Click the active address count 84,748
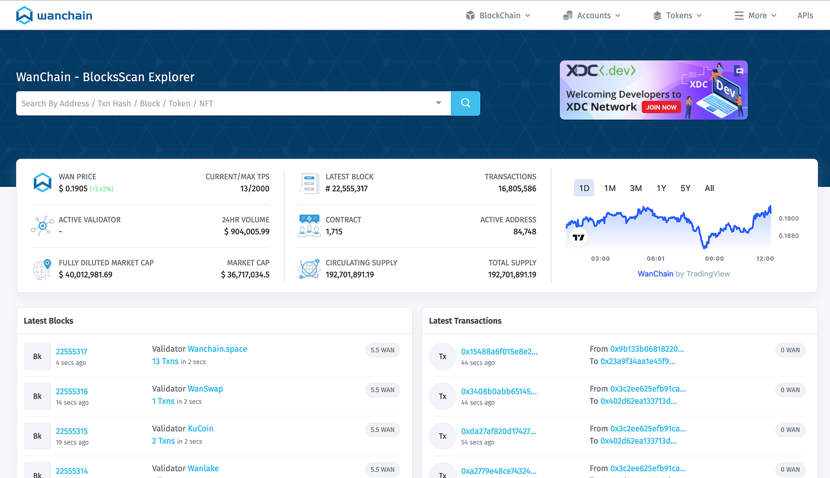The image size is (830, 478). (525, 231)
